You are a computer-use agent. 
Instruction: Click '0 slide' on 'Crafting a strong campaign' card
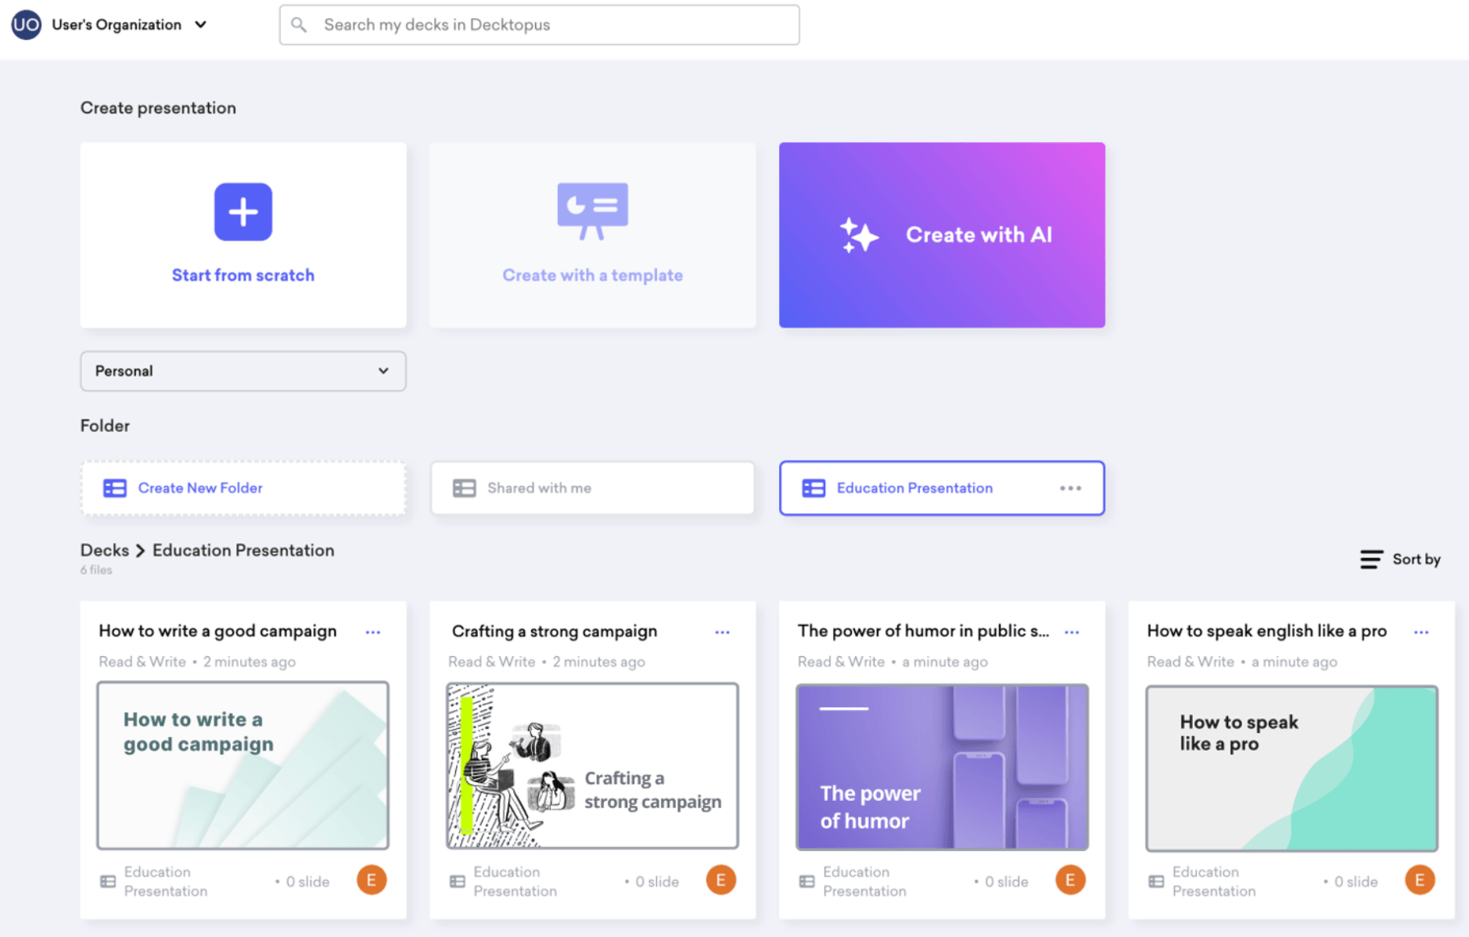(x=656, y=881)
